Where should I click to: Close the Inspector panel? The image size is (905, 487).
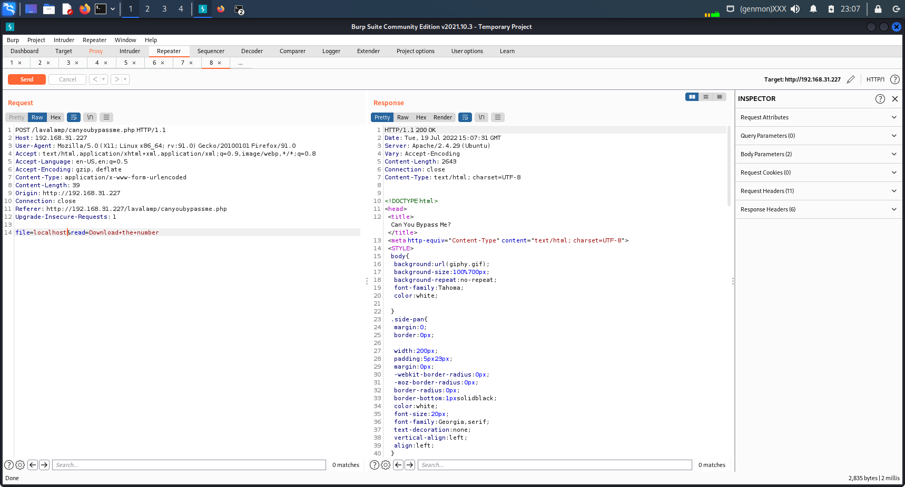pyautogui.click(x=895, y=99)
